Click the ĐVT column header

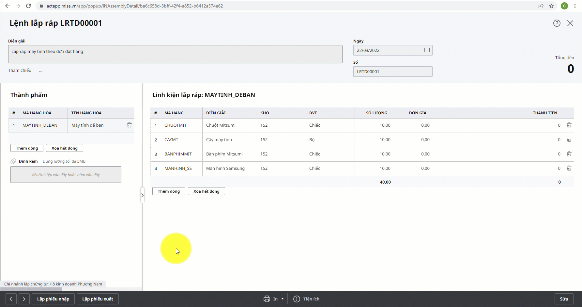330,113
